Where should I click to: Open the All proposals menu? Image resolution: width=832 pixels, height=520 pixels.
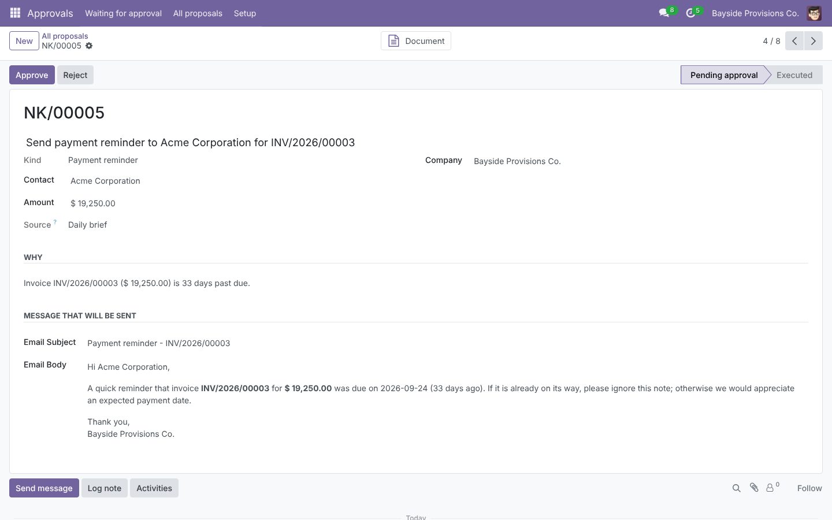198,13
